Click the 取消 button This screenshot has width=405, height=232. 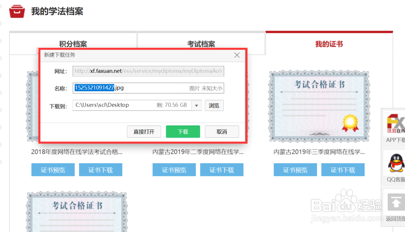pos(222,132)
